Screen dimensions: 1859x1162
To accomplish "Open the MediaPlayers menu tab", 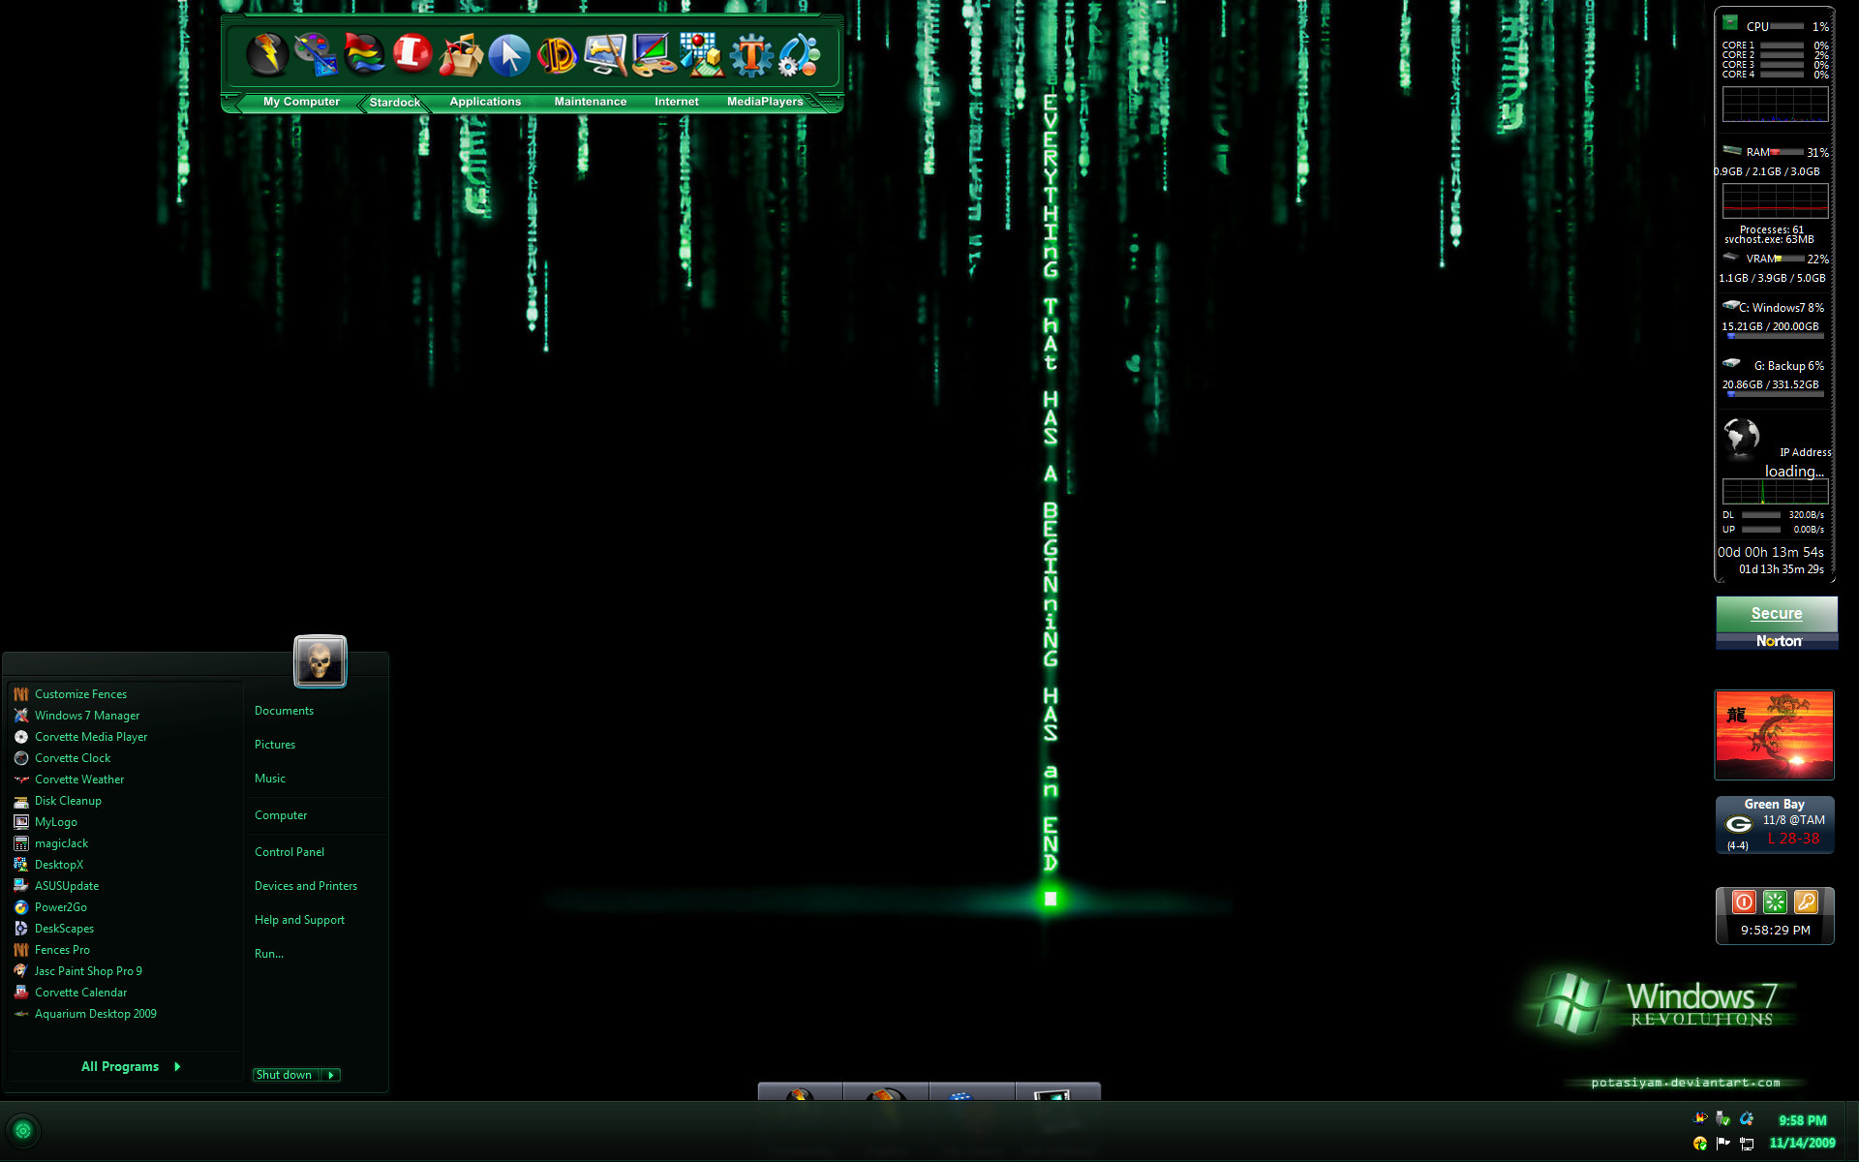I will (x=764, y=101).
